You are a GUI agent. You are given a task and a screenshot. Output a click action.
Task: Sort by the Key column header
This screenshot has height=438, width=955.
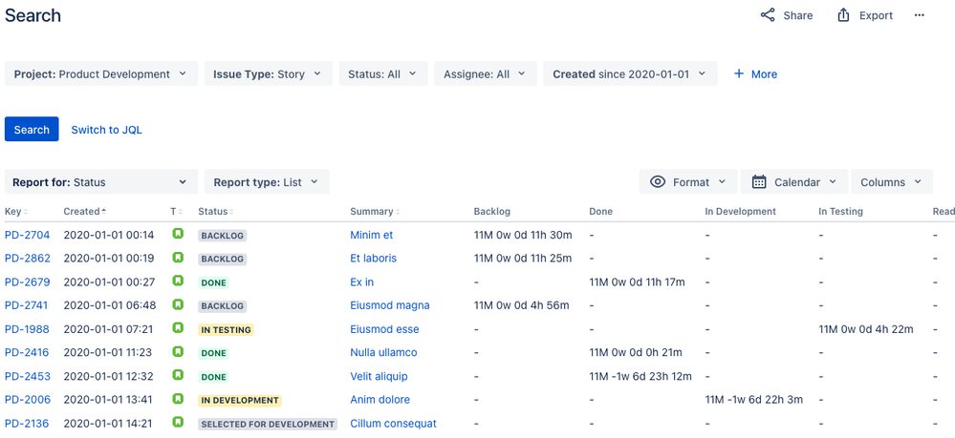pyautogui.click(x=16, y=212)
